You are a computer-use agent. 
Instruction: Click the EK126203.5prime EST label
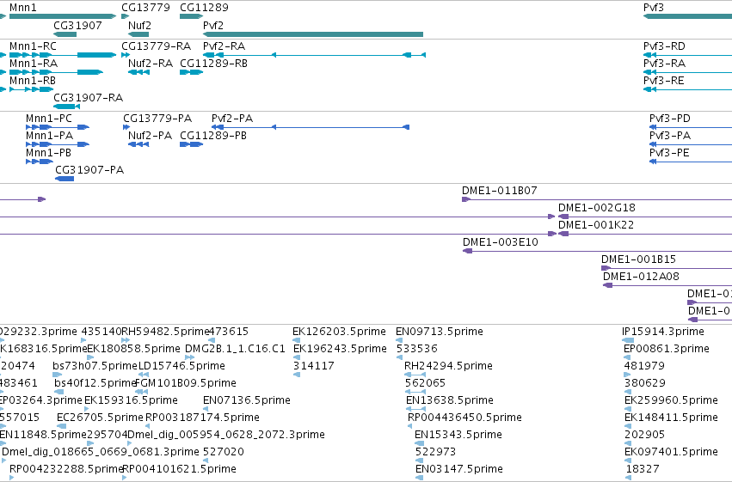(340, 332)
